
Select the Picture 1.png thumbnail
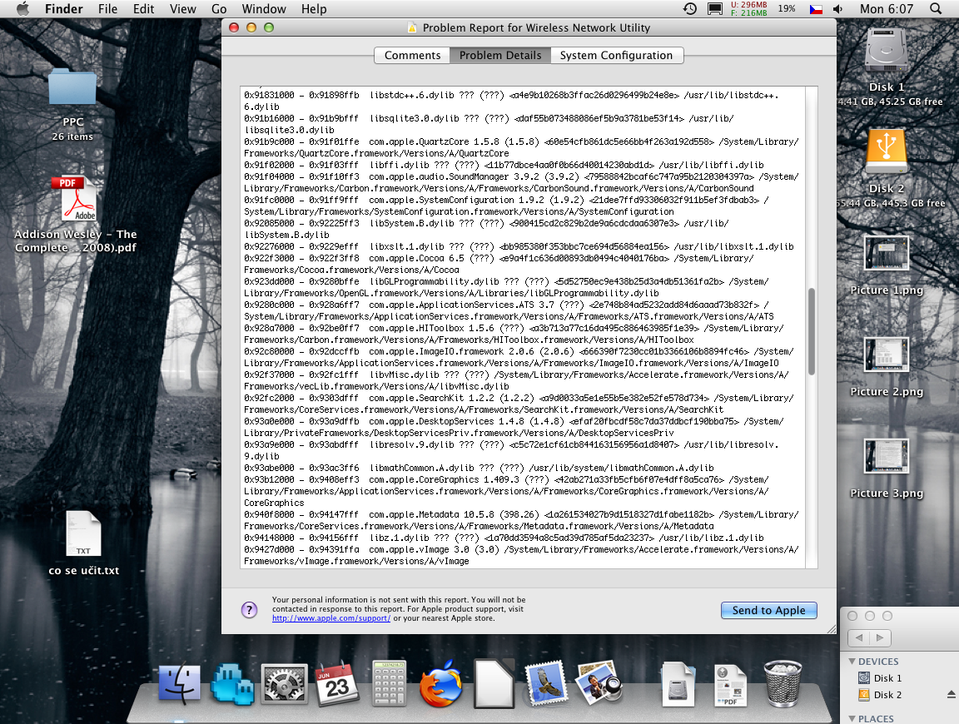click(x=887, y=253)
